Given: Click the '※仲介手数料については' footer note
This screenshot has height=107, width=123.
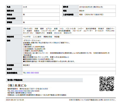Looking at the screenshot, I should pyautogui.click(x=92, y=100).
